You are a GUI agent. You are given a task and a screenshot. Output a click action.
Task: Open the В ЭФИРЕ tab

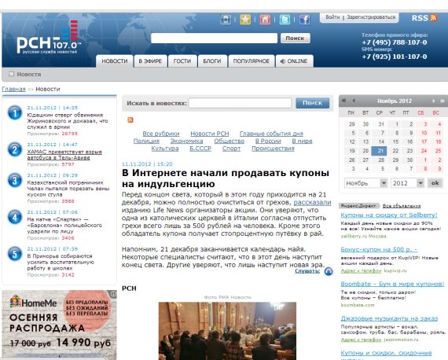[x=150, y=61]
